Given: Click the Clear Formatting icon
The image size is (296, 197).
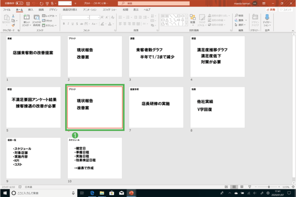Looking at the screenshot, I should [x=113, y=17].
